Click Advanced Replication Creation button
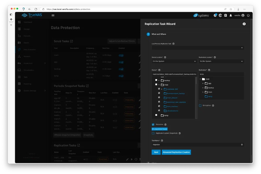261x174 pixels. (x=176, y=152)
